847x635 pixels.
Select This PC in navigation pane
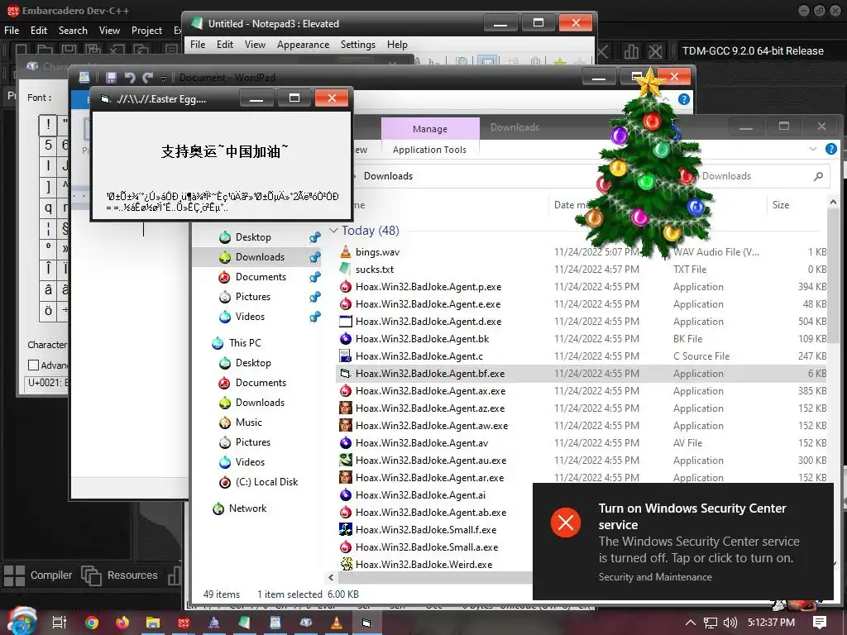245,343
